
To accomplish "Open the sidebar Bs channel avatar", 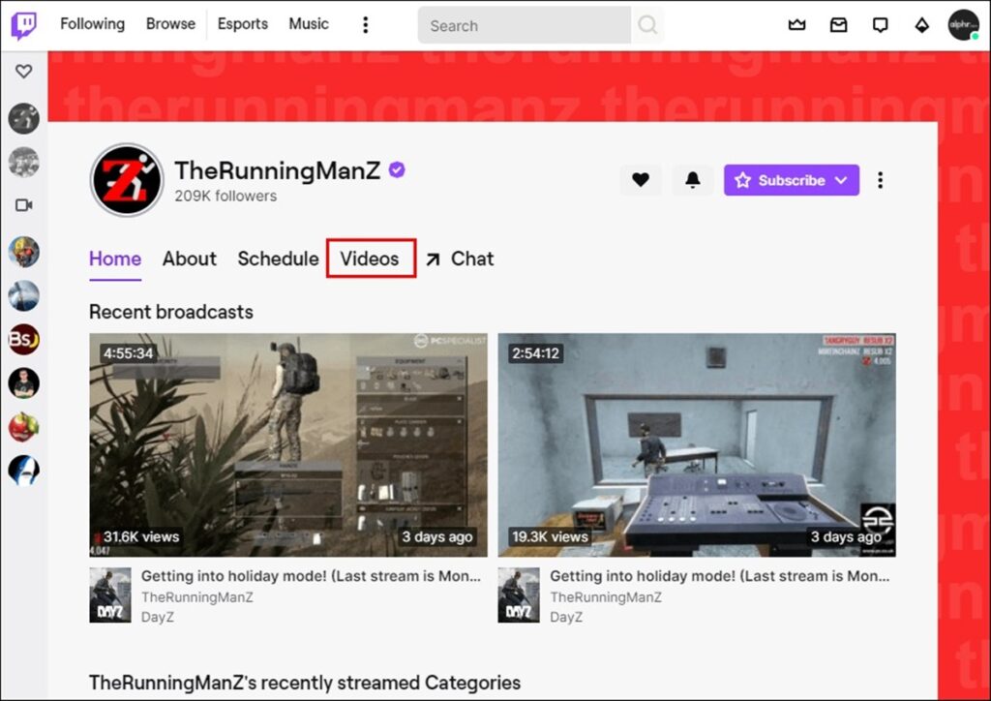I will tap(24, 340).
